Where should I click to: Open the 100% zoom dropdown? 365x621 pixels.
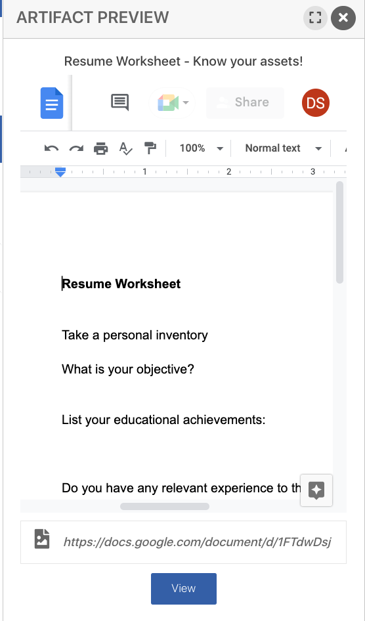coord(201,148)
